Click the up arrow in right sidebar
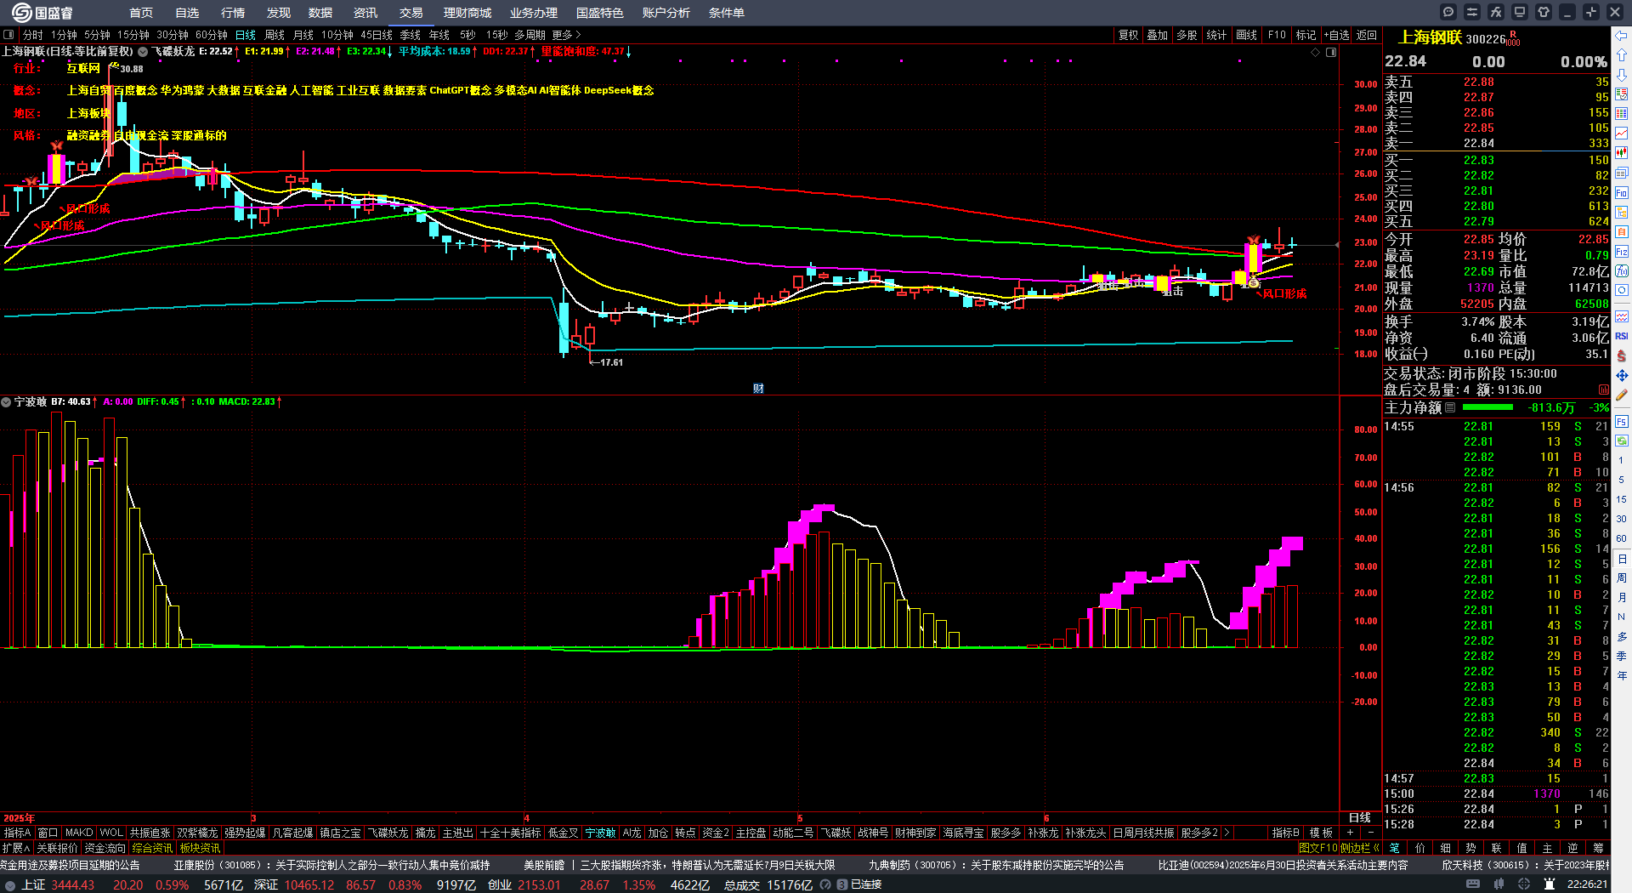The image size is (1632, 893). click(1622, 55)
